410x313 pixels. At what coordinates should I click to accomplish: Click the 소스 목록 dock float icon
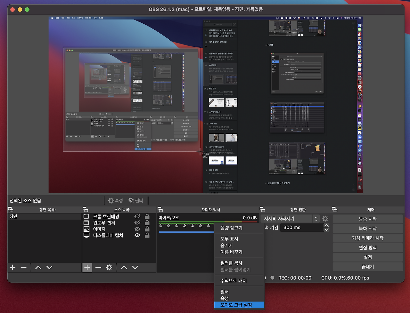click(x=85, y=209)
